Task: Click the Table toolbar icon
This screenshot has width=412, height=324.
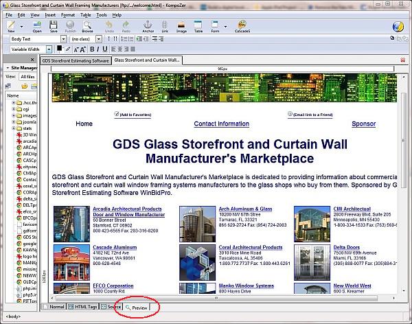Action: 198,27
